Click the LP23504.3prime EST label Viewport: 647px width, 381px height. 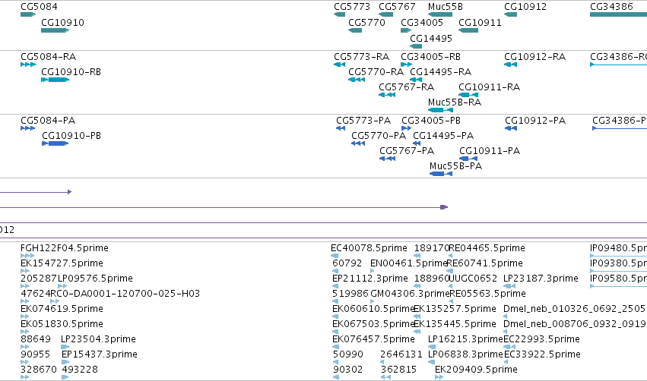[x=98, y=339]
